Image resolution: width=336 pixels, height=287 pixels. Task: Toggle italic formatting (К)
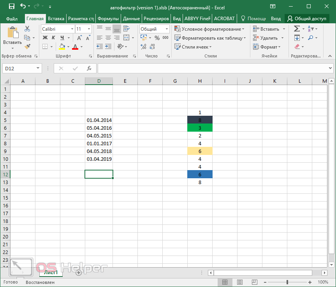click(x=53, y=38)
